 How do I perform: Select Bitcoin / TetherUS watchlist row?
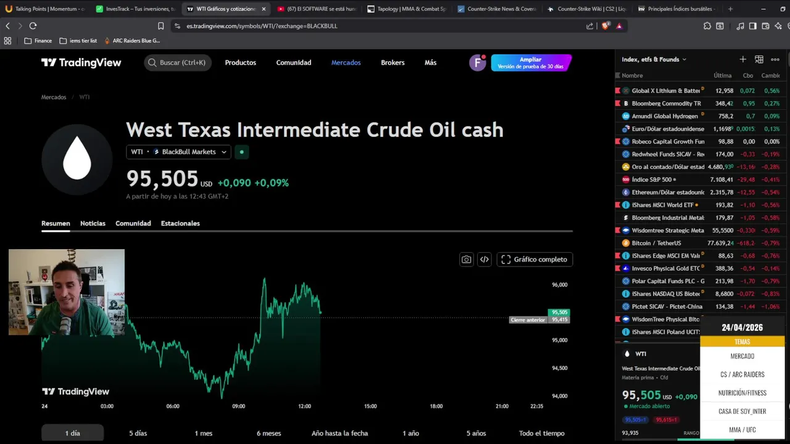tap(701, 243)
